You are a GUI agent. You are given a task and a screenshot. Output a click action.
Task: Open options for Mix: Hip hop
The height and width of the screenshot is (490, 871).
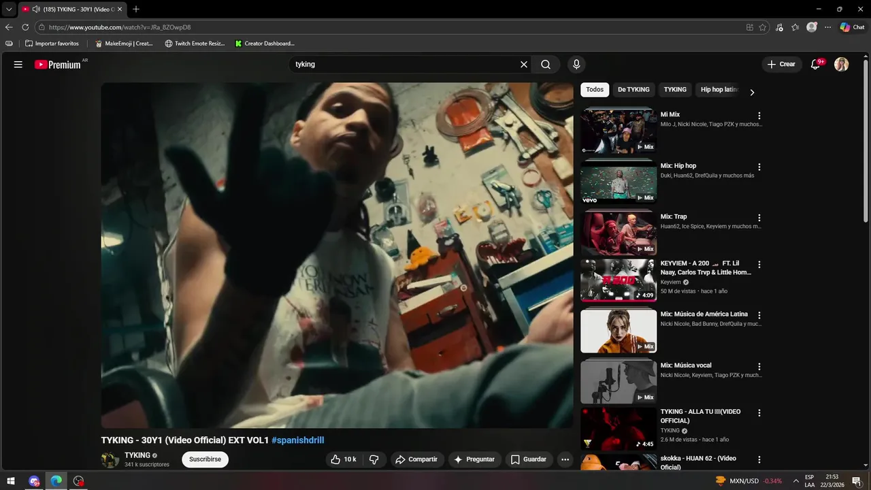[x=759, y=167]
